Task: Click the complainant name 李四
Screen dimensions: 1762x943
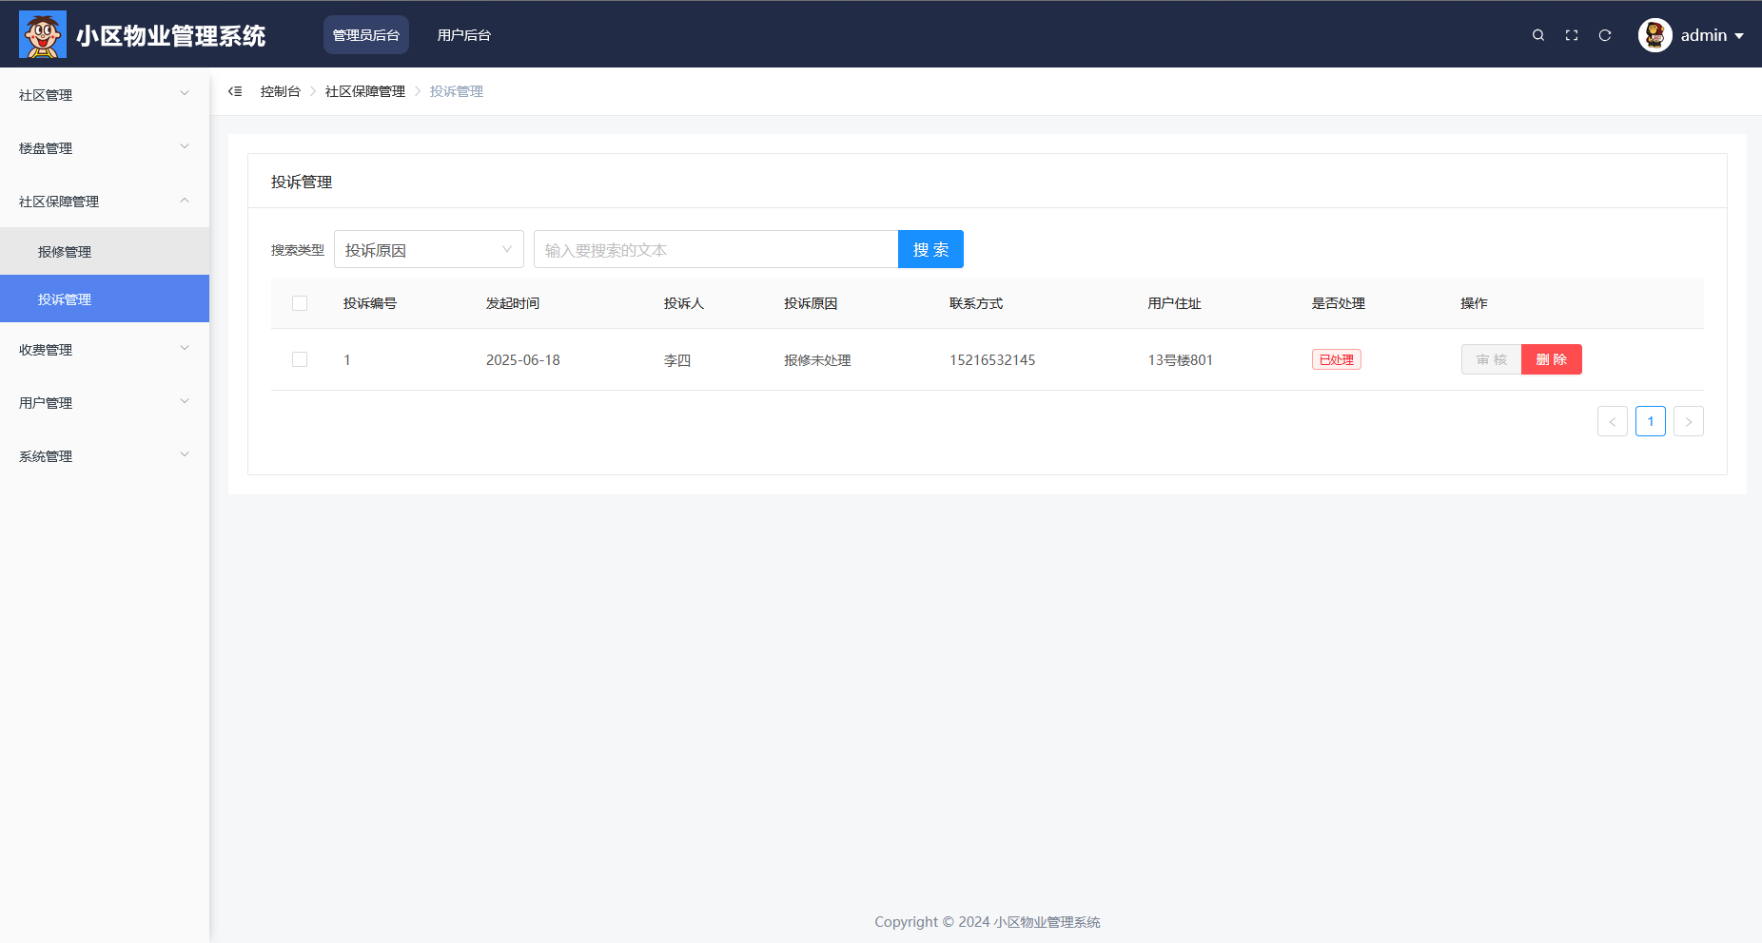Action: pyautogui.click(x=677, y=360)
